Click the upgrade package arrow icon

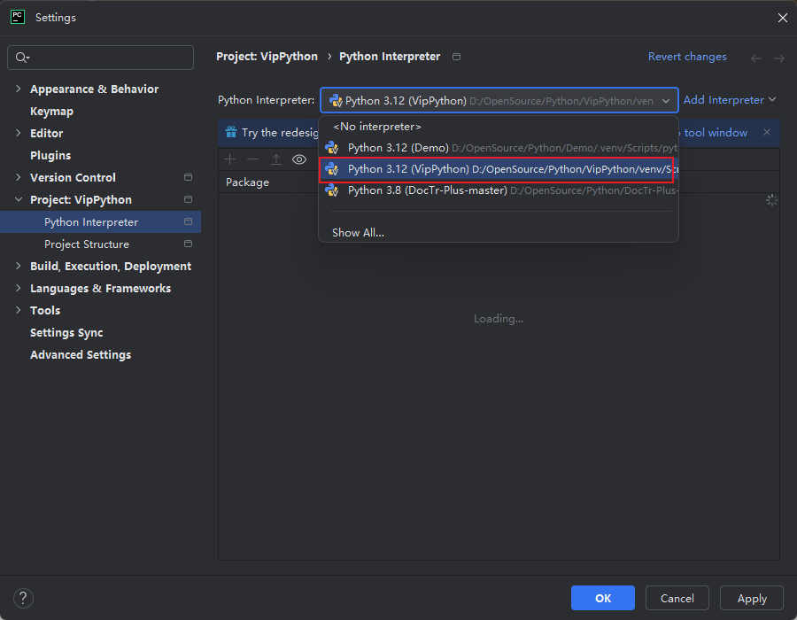(x=276, y=159)
